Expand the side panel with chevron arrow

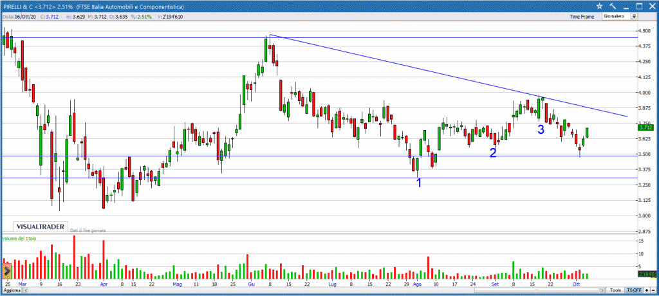[7, 271]
